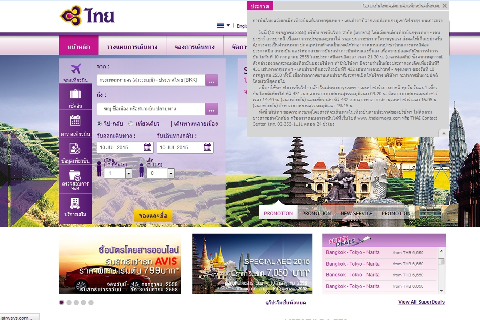Click the yellow จองและซื้อ button
This screenshot has width=480, height=320.
(153, 216)
